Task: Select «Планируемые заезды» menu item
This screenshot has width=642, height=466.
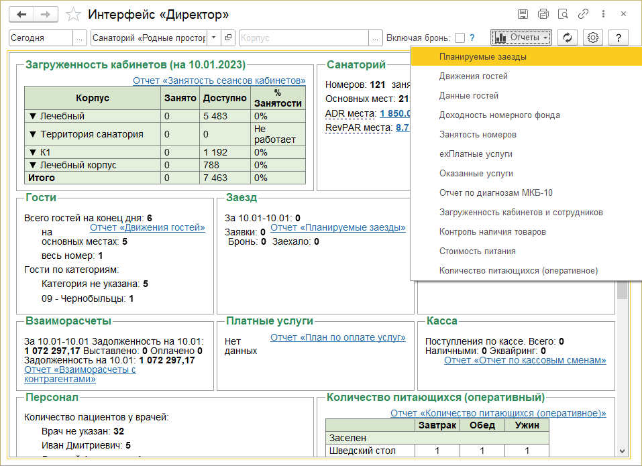Action: [x=482, y=57]
